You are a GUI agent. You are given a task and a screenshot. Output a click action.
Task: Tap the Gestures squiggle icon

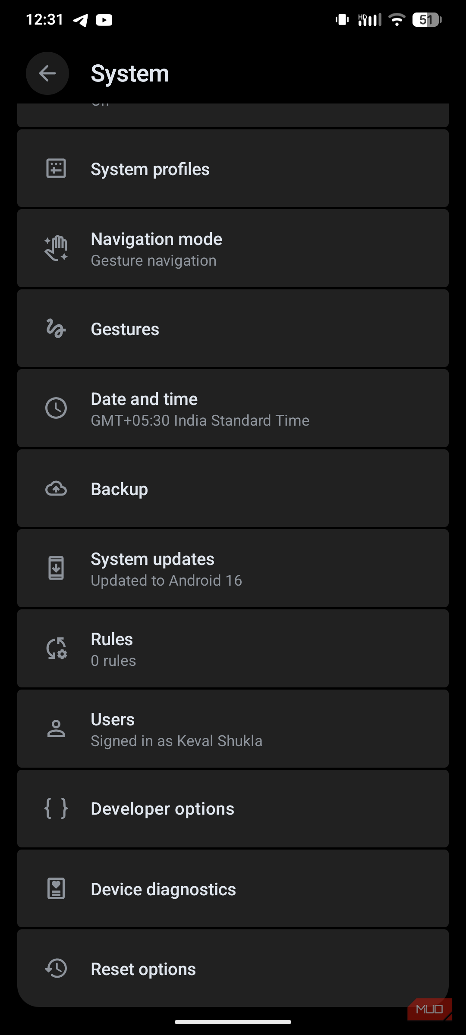point(56,329)
